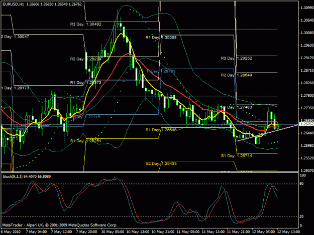Click the 1.27800 price axis value

click(x=307, y=95)
